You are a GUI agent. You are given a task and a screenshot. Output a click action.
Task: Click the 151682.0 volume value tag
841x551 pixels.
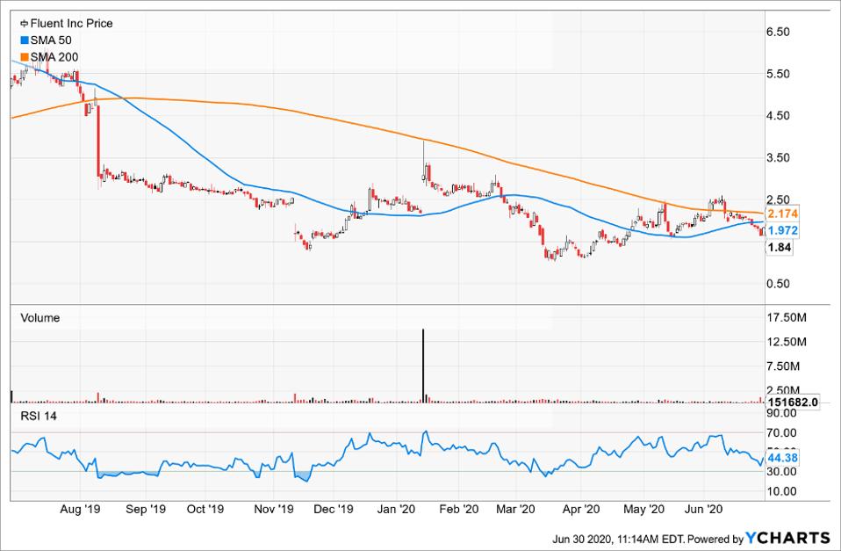(x=794, y=402)
